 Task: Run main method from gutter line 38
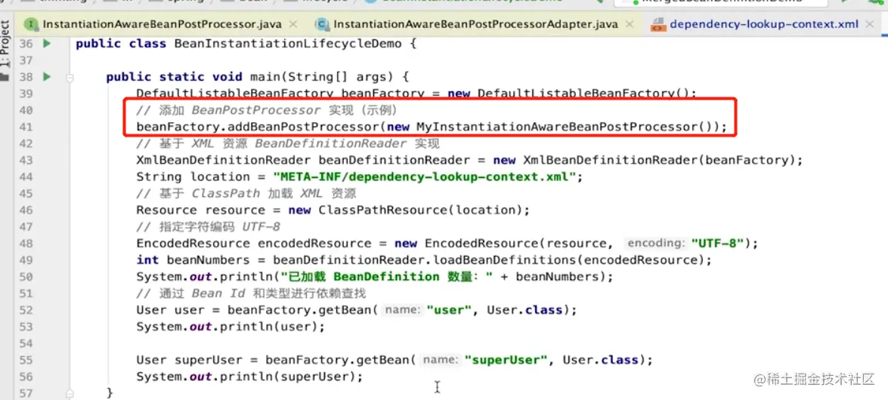(47, 76)
